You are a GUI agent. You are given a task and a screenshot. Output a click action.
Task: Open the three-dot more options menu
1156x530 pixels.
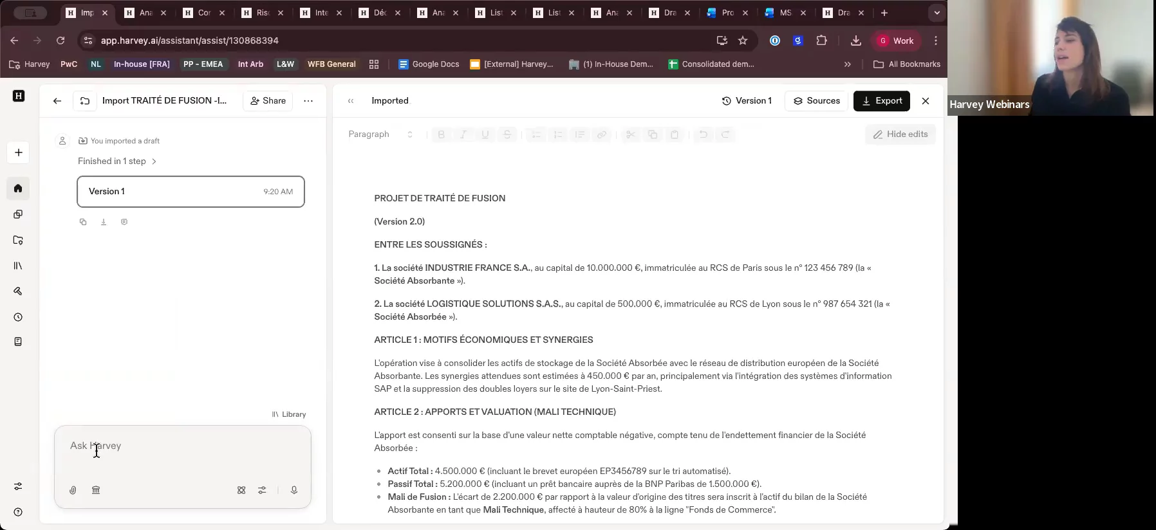[308, 101]
